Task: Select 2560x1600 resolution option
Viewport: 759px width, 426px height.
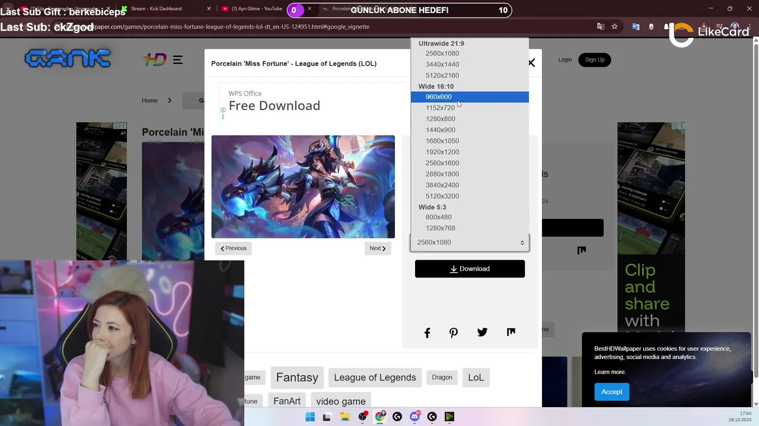Action: (470, 163)
